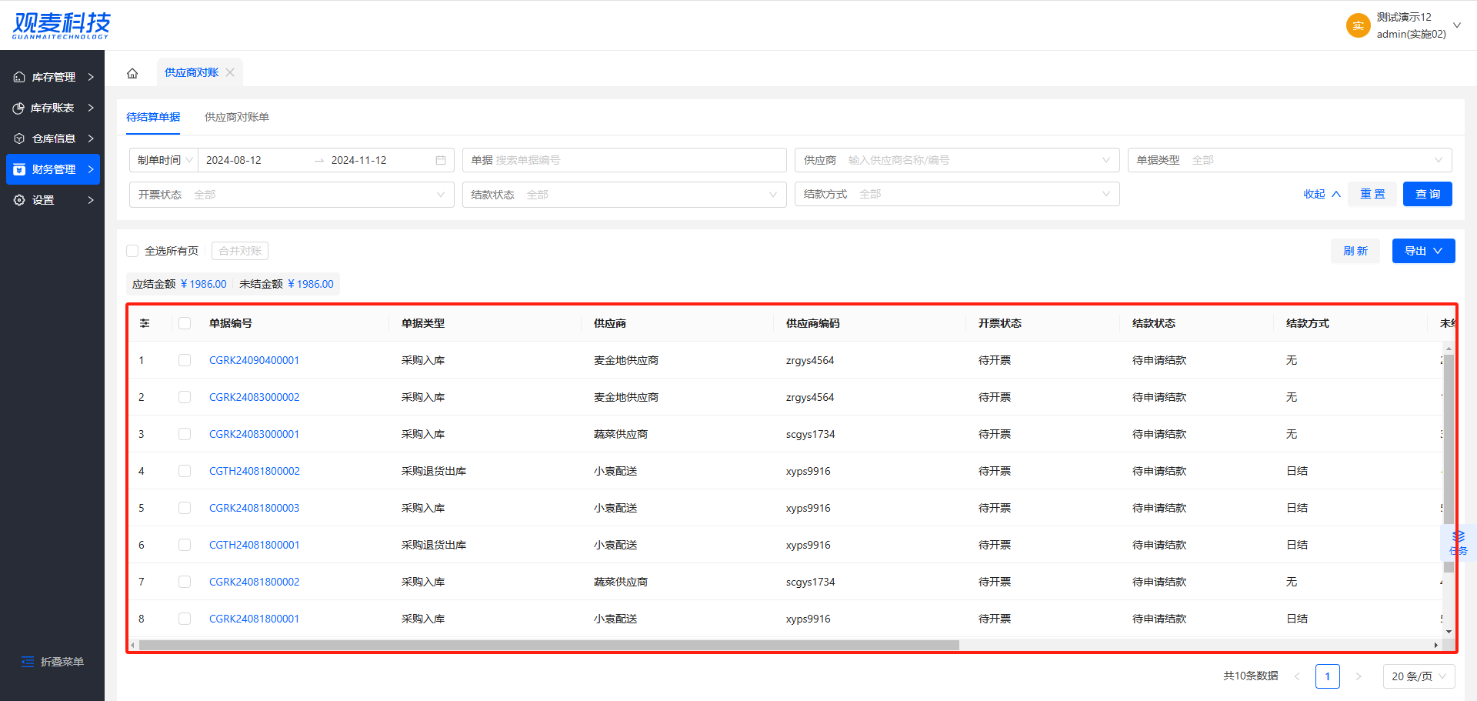Image resolution: width=1477 pixels, height=701 pixels.
Task: Open the 结款状态 dropdown
Action: point(624,195)
